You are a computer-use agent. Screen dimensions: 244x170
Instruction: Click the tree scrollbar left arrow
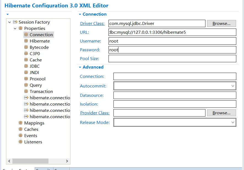(x=9, y=161)
